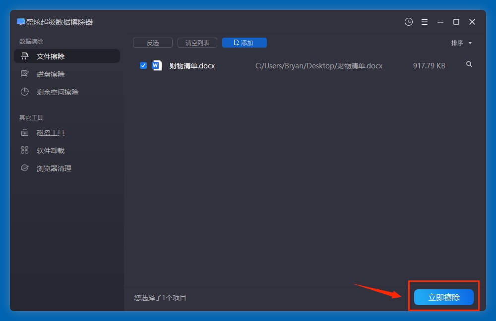496x321 pixels.
Task: Click the 磁盘擦除 sidebar icon
Action: pyautogui.click(x=24, y=74)
